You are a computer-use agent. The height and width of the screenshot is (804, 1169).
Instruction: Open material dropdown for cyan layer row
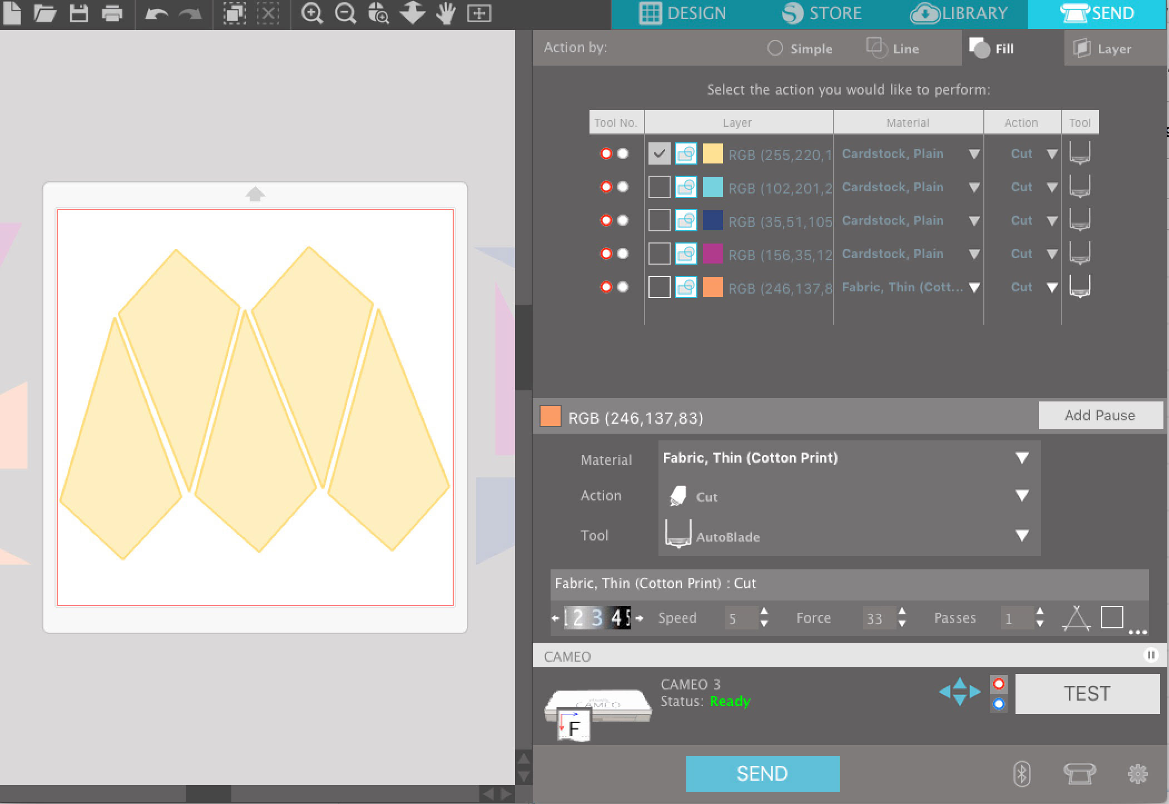(974, 187)
